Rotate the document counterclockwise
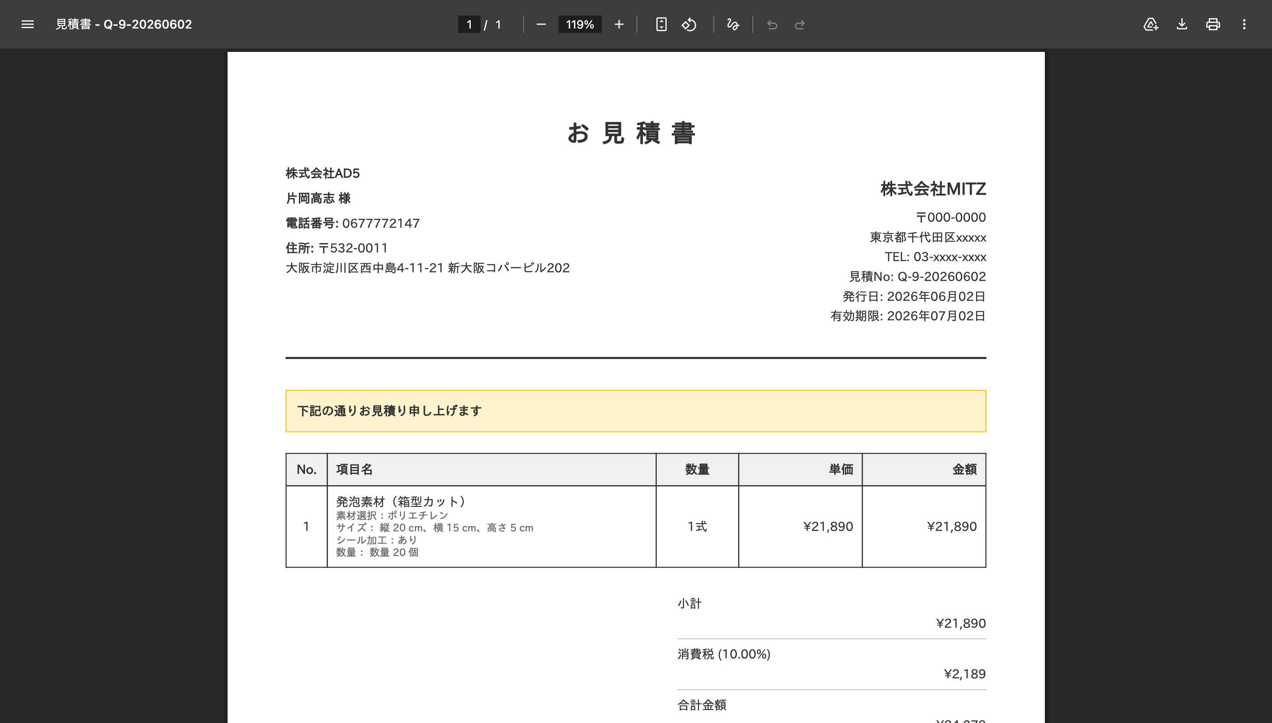 click(689, 24)
